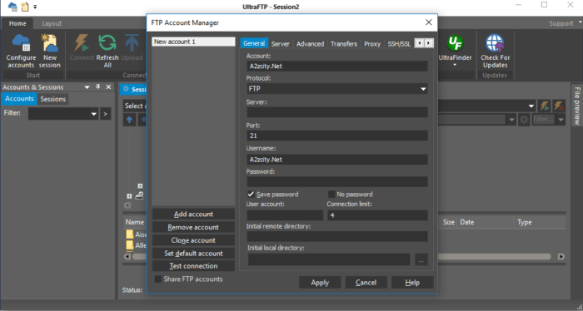The image size is (583, 311).
Task: Click Set default account
Action: 193,253
